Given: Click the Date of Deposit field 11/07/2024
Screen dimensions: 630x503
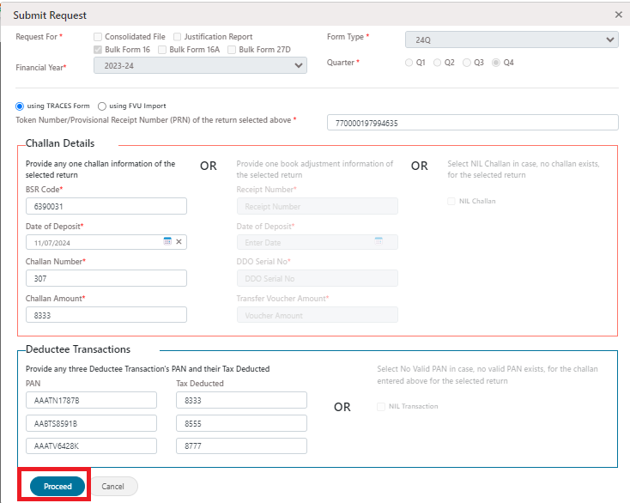Looking at the screenshot, I should tap(106, 242).
